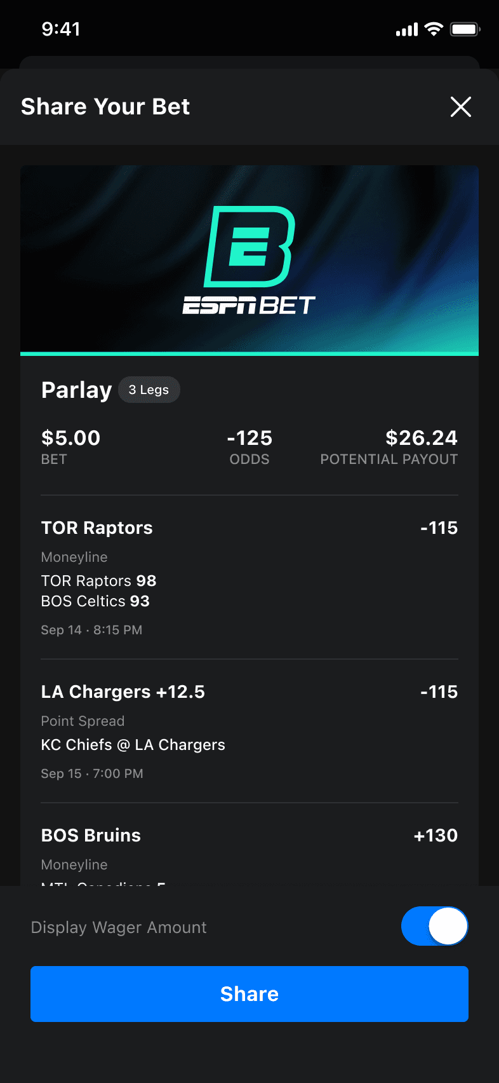499x1083 pixels.
Task: Tap the cellular signal bars icon
Action: pyautogui.click(x=407, y=29)
